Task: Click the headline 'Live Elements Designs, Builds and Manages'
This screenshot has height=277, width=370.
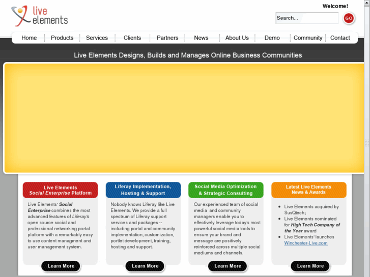Action: tap(188, 55)
